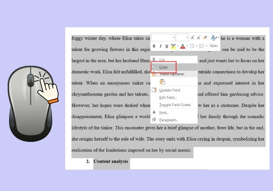The height and width of the screenshot is (191, 273).
Task: Click the Update Field exclamation icon
Action: [x=154, y=90]
